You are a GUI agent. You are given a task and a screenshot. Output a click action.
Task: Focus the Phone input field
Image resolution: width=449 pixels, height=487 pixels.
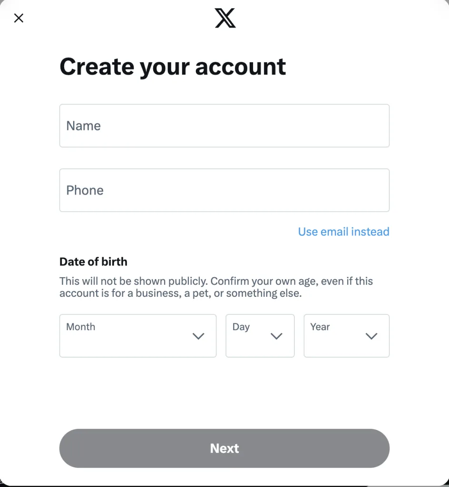[224, 190]
